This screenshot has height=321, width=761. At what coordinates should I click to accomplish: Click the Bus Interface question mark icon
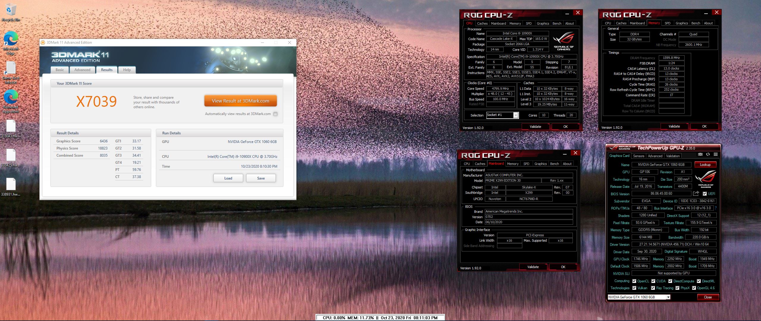pos(716,208)
